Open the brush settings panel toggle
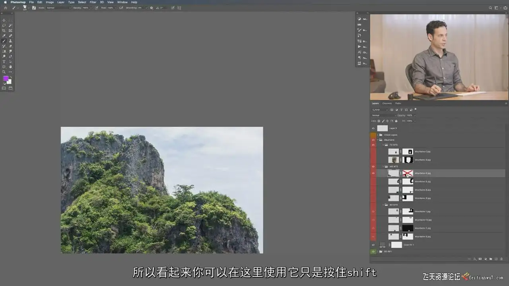509x286 pixels. coord(34,8)
